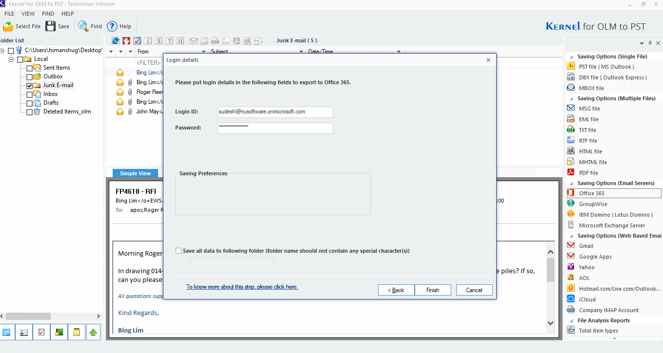This screenshot has width=663, height=353.
Task: Toggle the Local folder checkbox
Action: [20, 59]
